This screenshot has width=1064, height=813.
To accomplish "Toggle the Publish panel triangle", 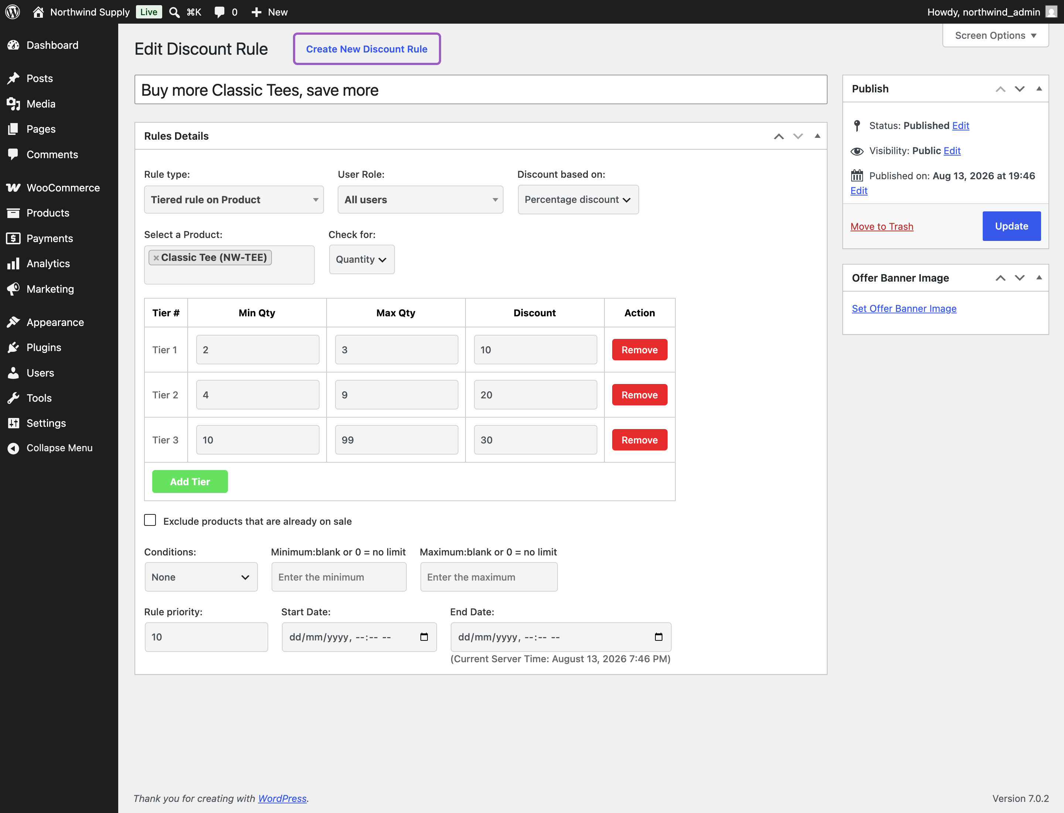I will 1039,89.
